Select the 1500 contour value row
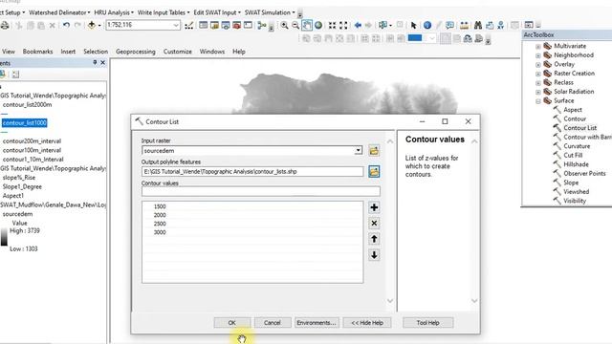This screenshot has width=612, height=344. coord(252,206)
